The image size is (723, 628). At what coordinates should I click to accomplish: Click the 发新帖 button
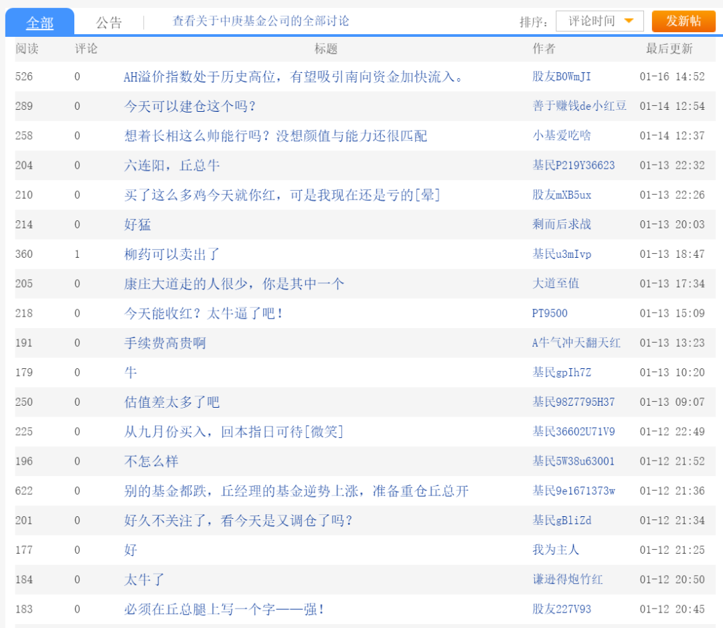point(684,21)
